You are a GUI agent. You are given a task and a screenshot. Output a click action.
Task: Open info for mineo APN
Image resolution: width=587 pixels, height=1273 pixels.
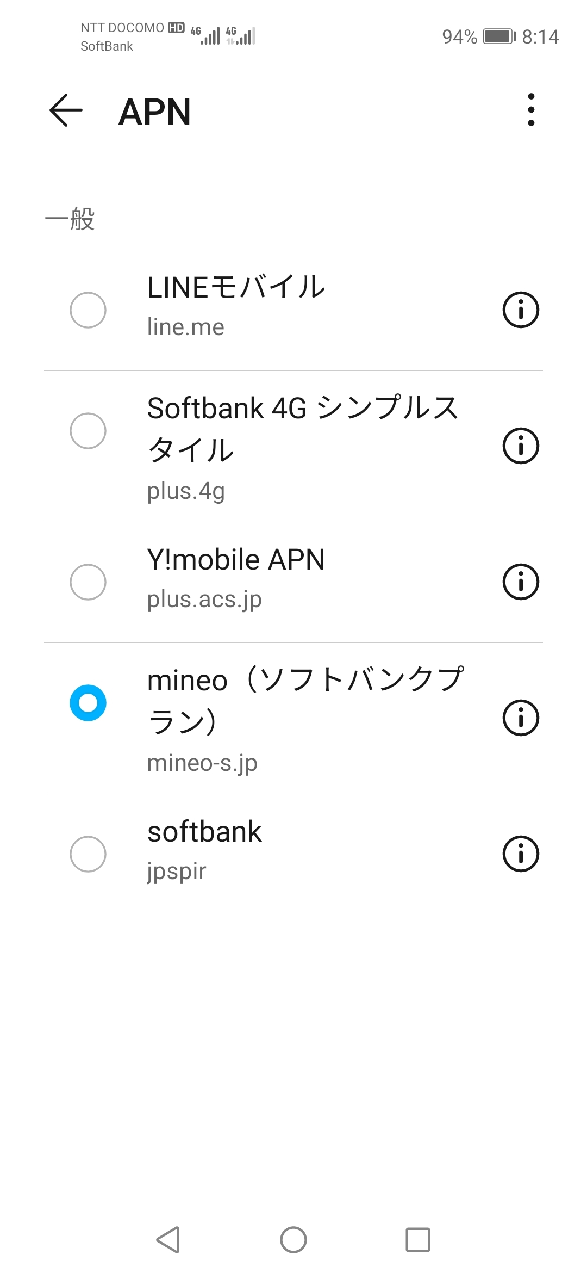(x=520, y=718)
